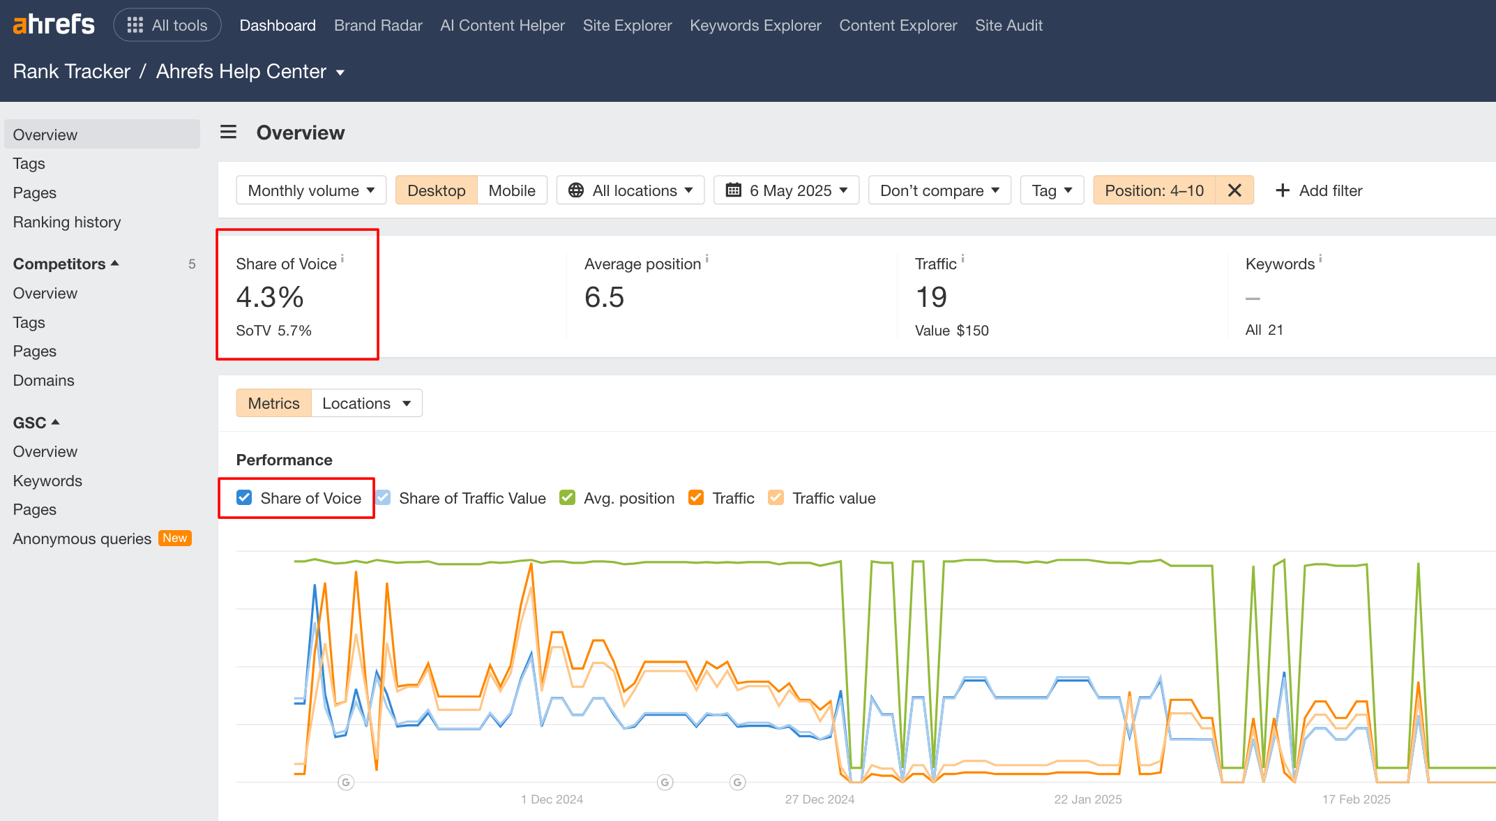
Task: Toggle the Avg. position checkbox
Action: click(x=567, y=497)
